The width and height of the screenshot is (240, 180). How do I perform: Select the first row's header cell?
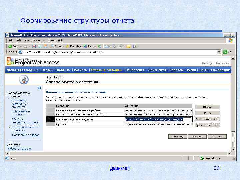click(51, 110)
